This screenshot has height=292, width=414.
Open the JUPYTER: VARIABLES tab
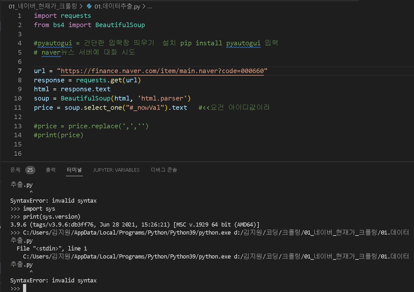[116, 170]
